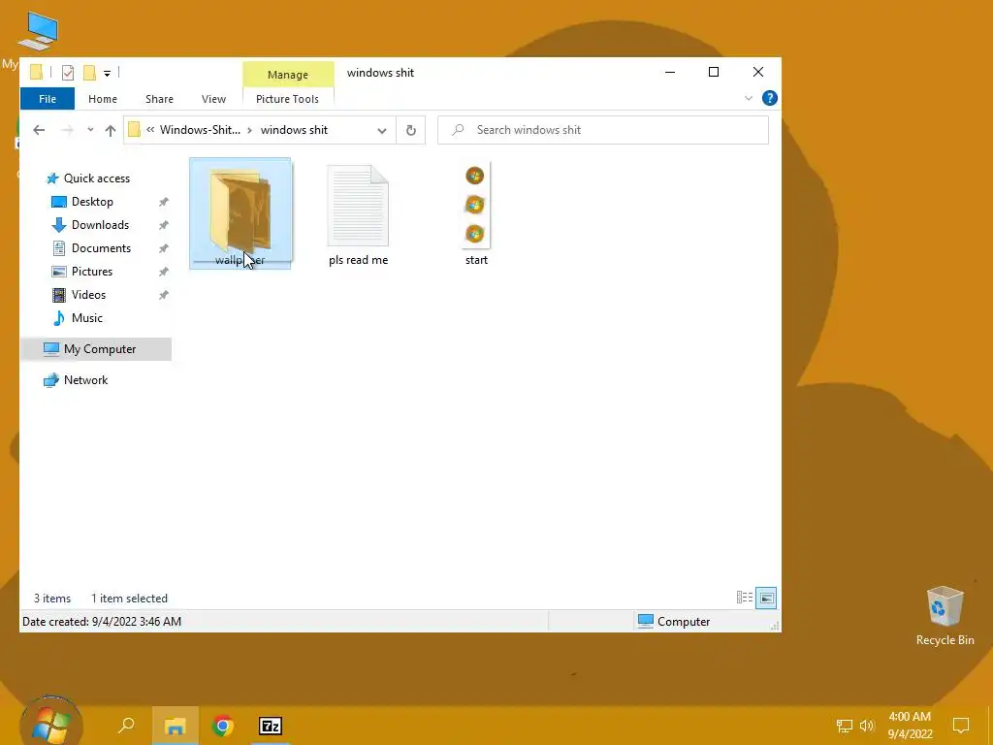Select Network in the navigation pane
The height and width of the screenshot is (745, 993).
click(85, 380)
